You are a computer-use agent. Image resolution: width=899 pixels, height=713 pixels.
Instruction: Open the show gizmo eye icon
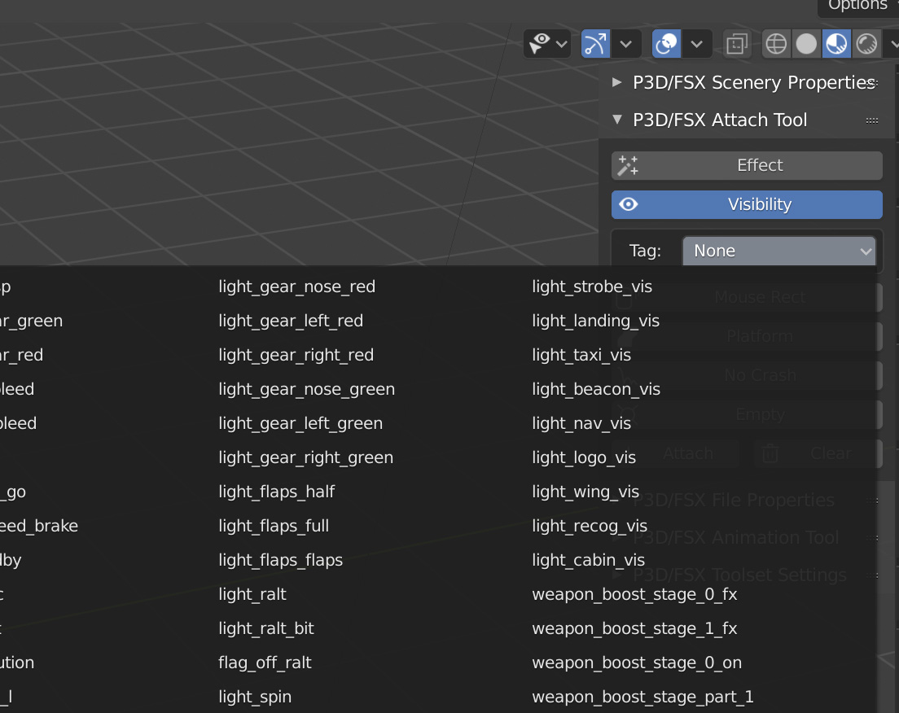click(x=540, y=44)
